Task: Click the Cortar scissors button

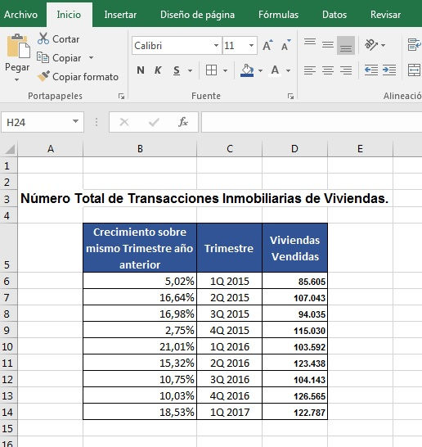Action: tap(59, 38)
